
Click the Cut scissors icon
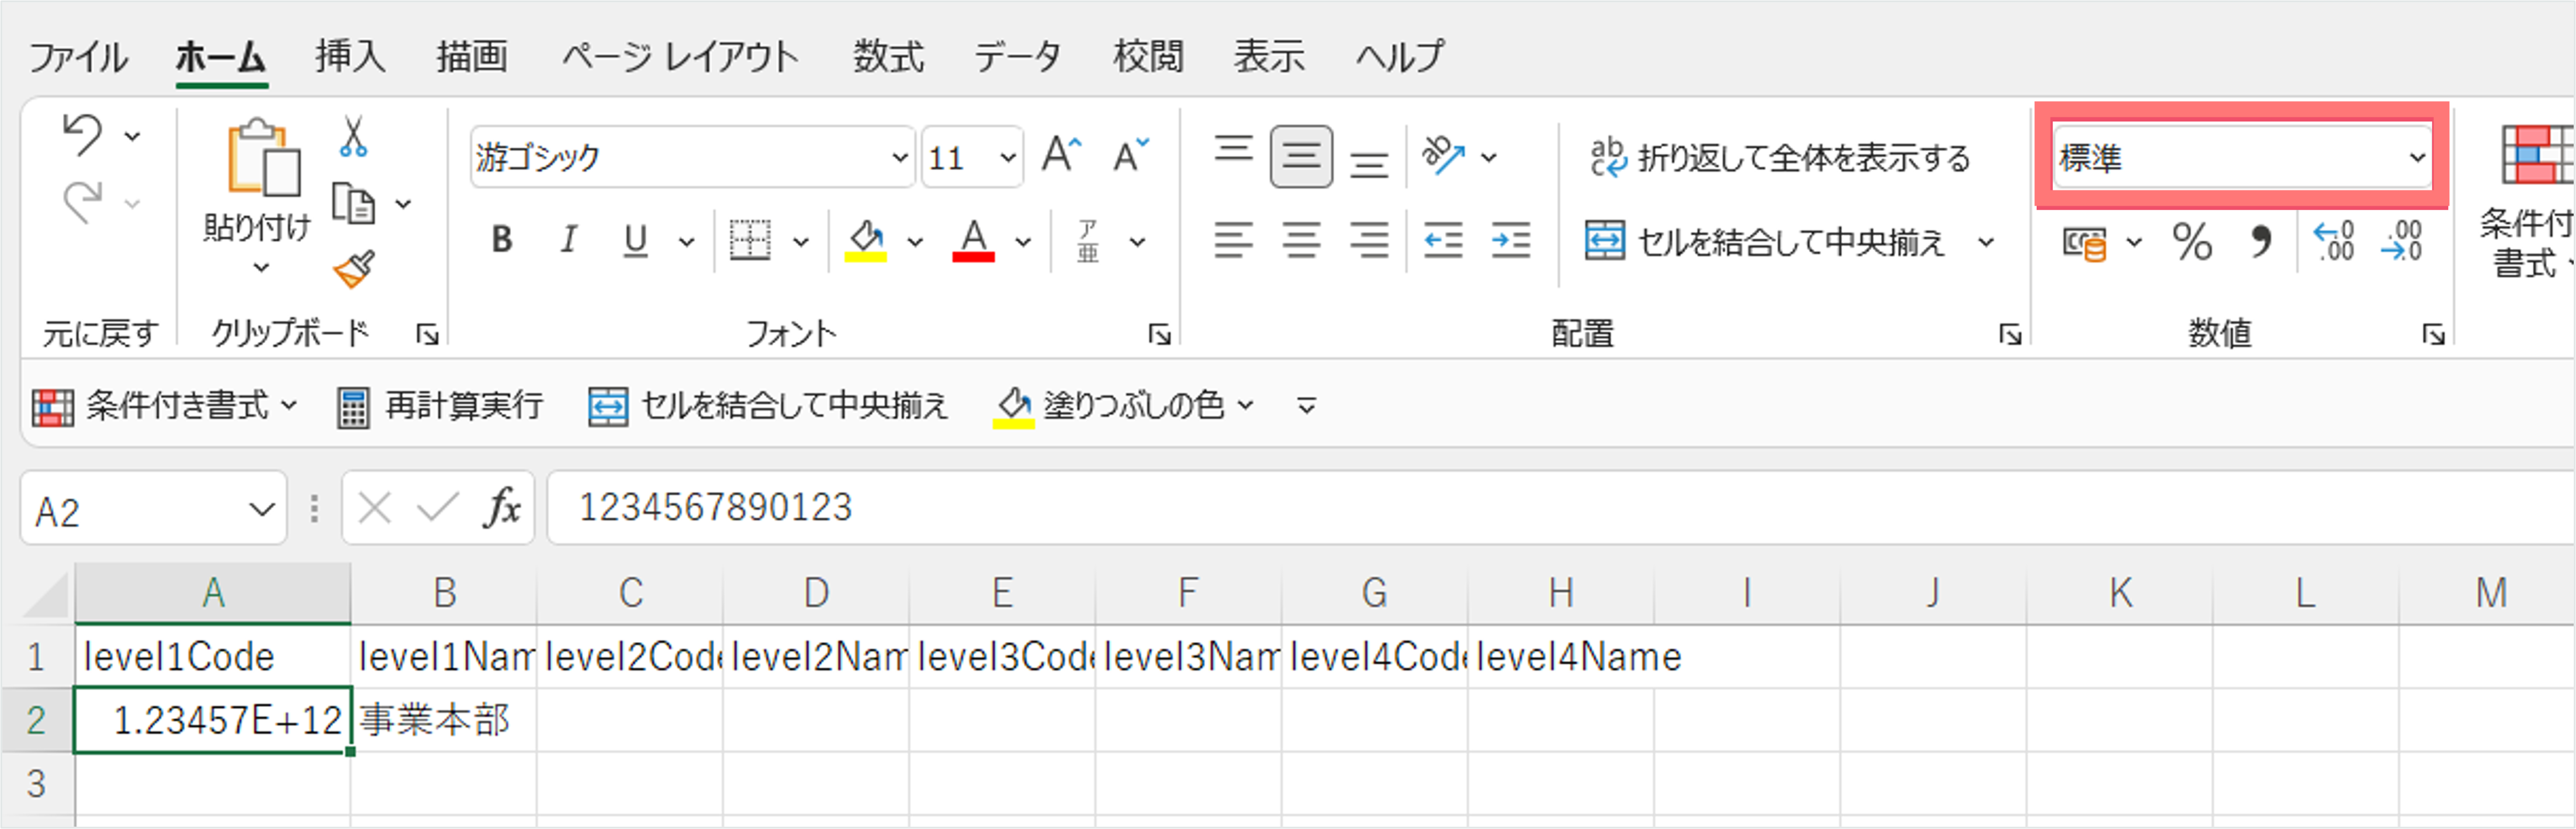(352, 136)
